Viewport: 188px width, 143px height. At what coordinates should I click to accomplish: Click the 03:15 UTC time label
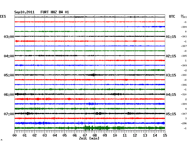point(171,75)
